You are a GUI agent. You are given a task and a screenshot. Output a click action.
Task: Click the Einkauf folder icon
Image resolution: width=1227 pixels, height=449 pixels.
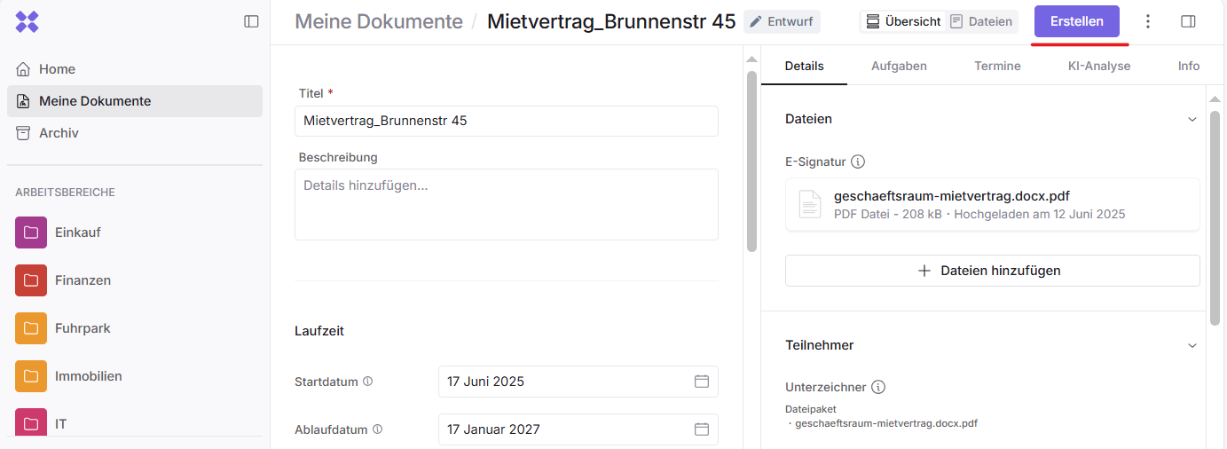click(31, 232)
